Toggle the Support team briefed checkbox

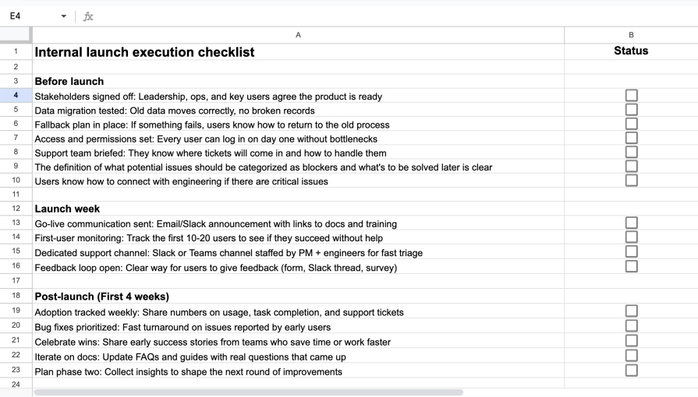point(632,153)
